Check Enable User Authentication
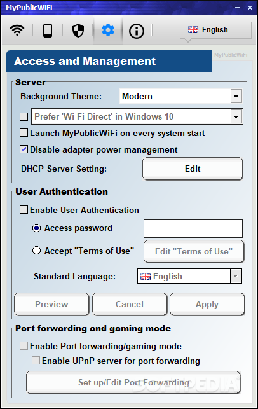 24,210
